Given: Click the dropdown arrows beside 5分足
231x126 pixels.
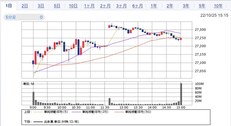Looking at the screenshot, I should (41, 17).
